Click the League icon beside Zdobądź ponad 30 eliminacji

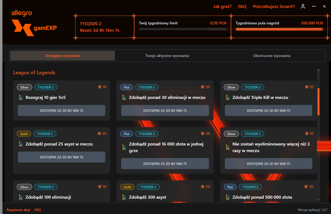point(124,97)
